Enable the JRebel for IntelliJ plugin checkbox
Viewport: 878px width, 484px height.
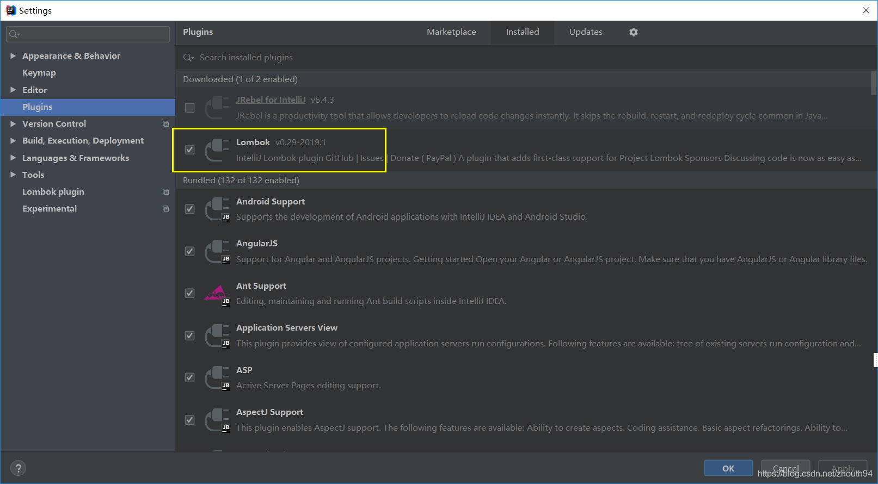(x=189, y=108)
